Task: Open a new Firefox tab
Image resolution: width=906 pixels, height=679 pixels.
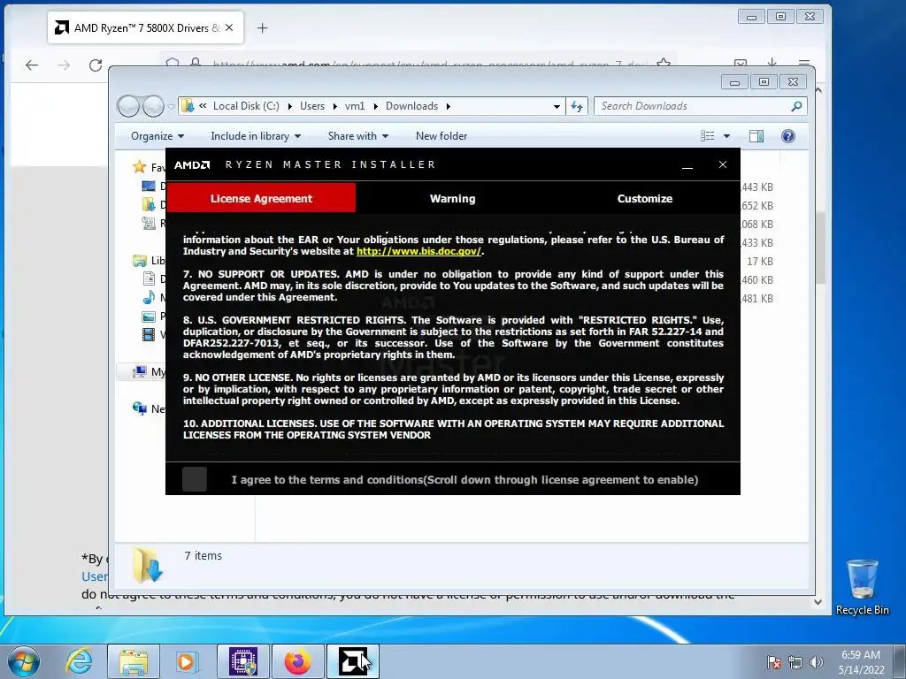Action: (x=262, y=27)
